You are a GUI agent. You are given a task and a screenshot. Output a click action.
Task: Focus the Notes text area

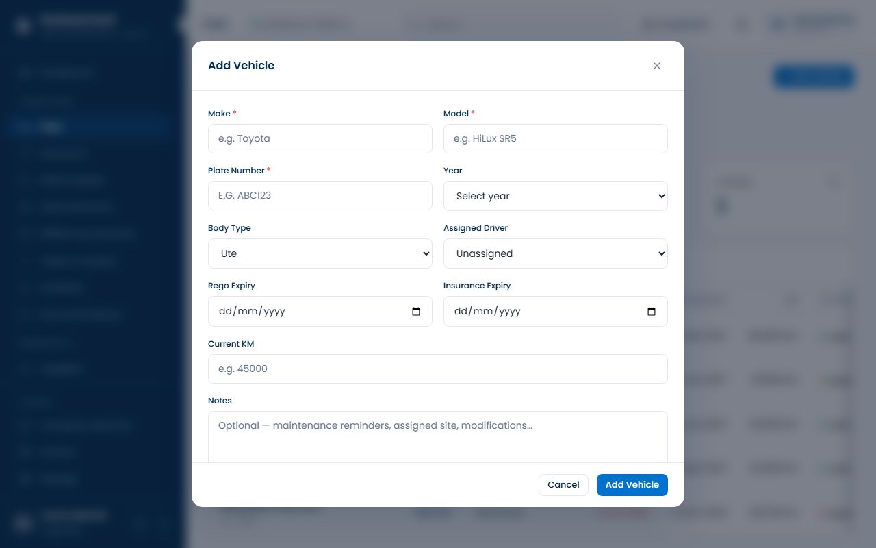tap(438, 437)
